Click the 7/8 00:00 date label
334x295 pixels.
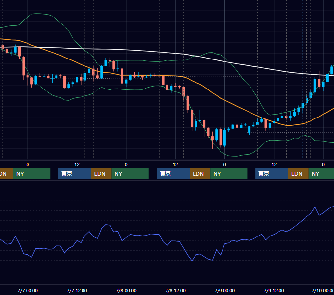coord(126,290)
